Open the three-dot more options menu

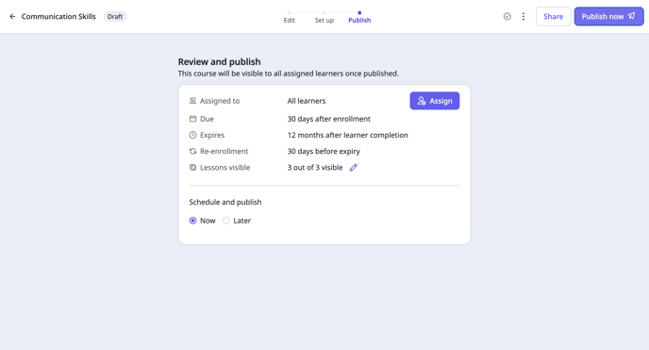pos(524,17)
